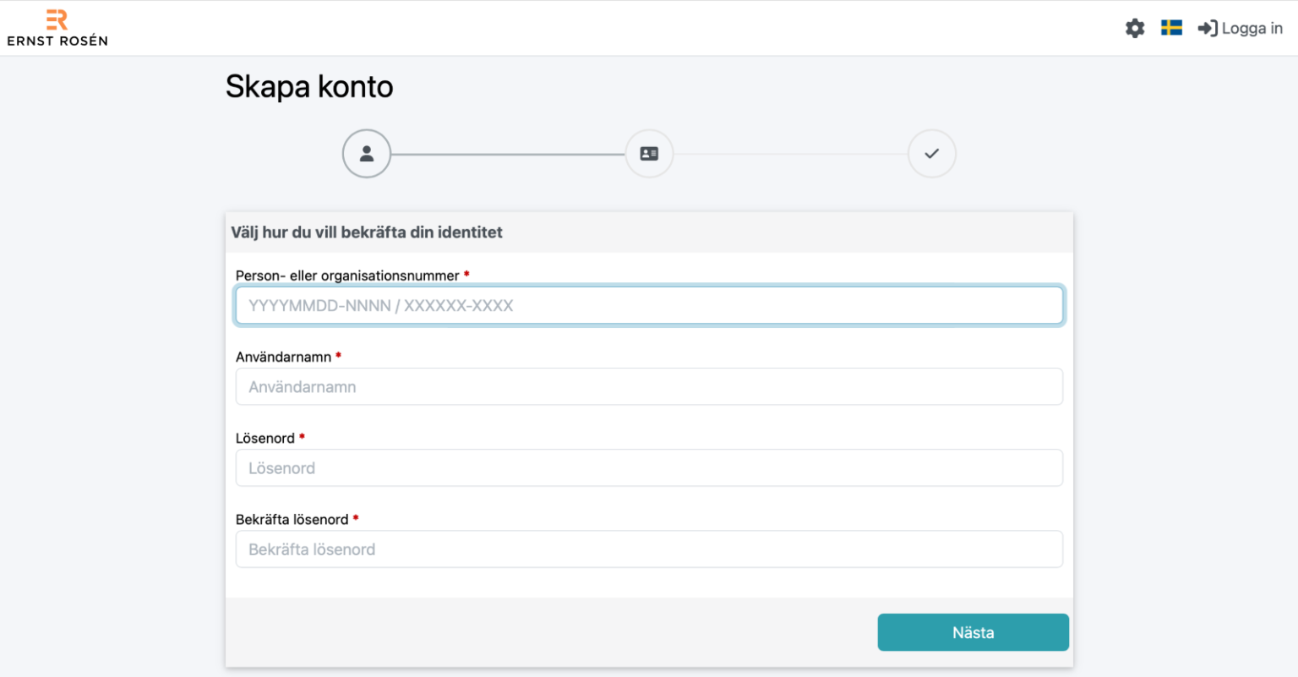Click the Ernst Rosén logo
1298x677 pixels.
pos(57,28)
